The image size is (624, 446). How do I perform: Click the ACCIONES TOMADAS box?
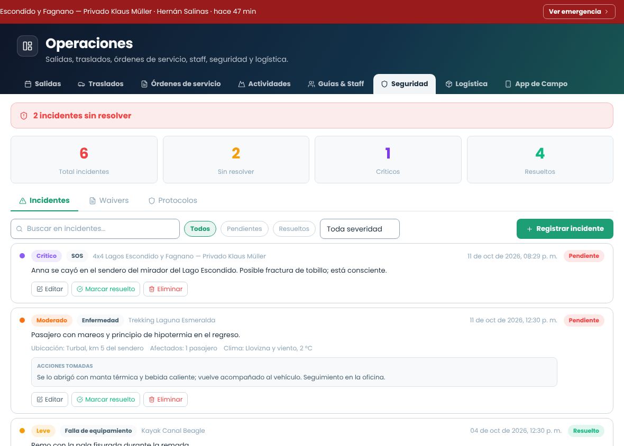click(294, 372)
